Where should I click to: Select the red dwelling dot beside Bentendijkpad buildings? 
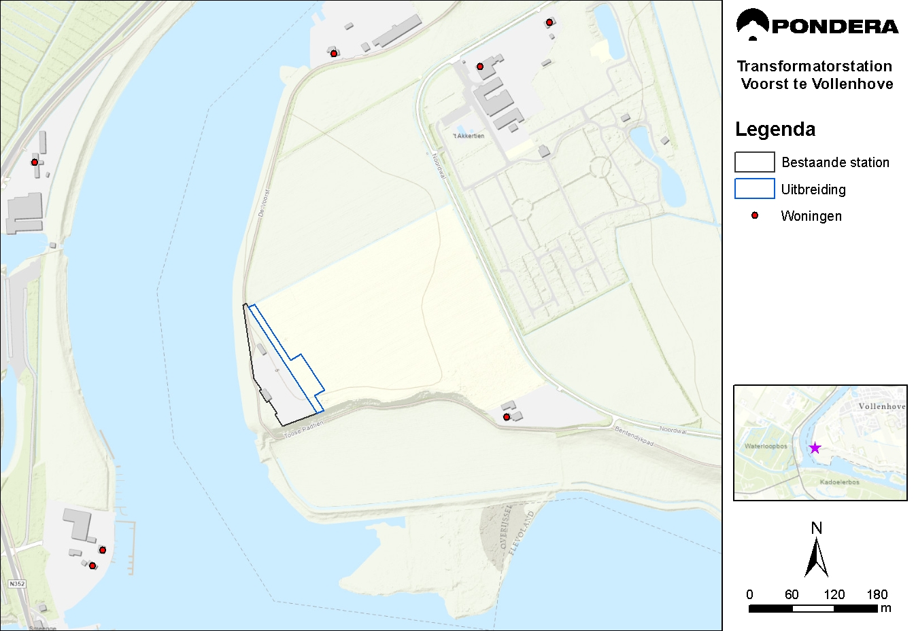507,417
